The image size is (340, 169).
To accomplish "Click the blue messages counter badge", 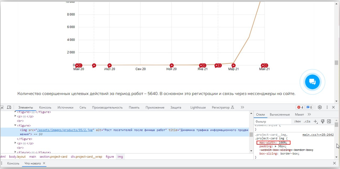I will [309, 107].
